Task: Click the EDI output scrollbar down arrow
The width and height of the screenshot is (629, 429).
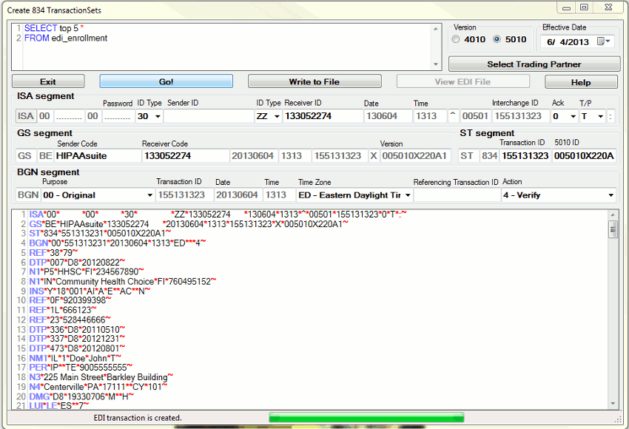Action: tap(613, 404)
